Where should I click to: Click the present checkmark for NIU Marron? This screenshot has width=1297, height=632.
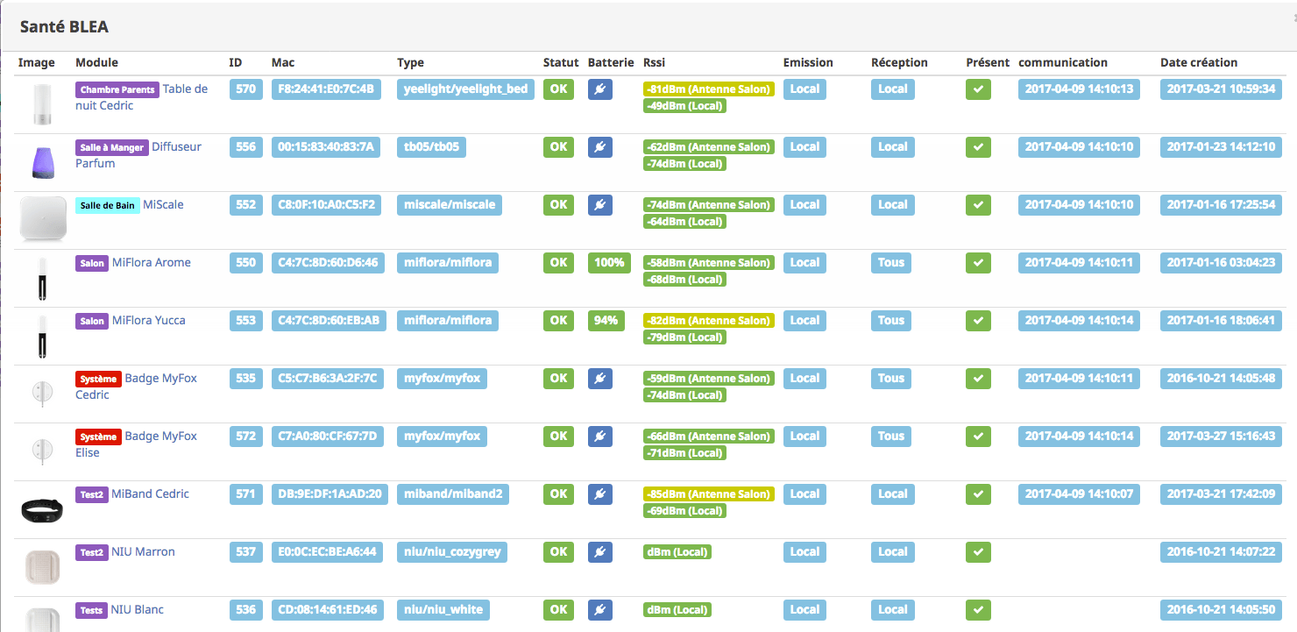978,551
